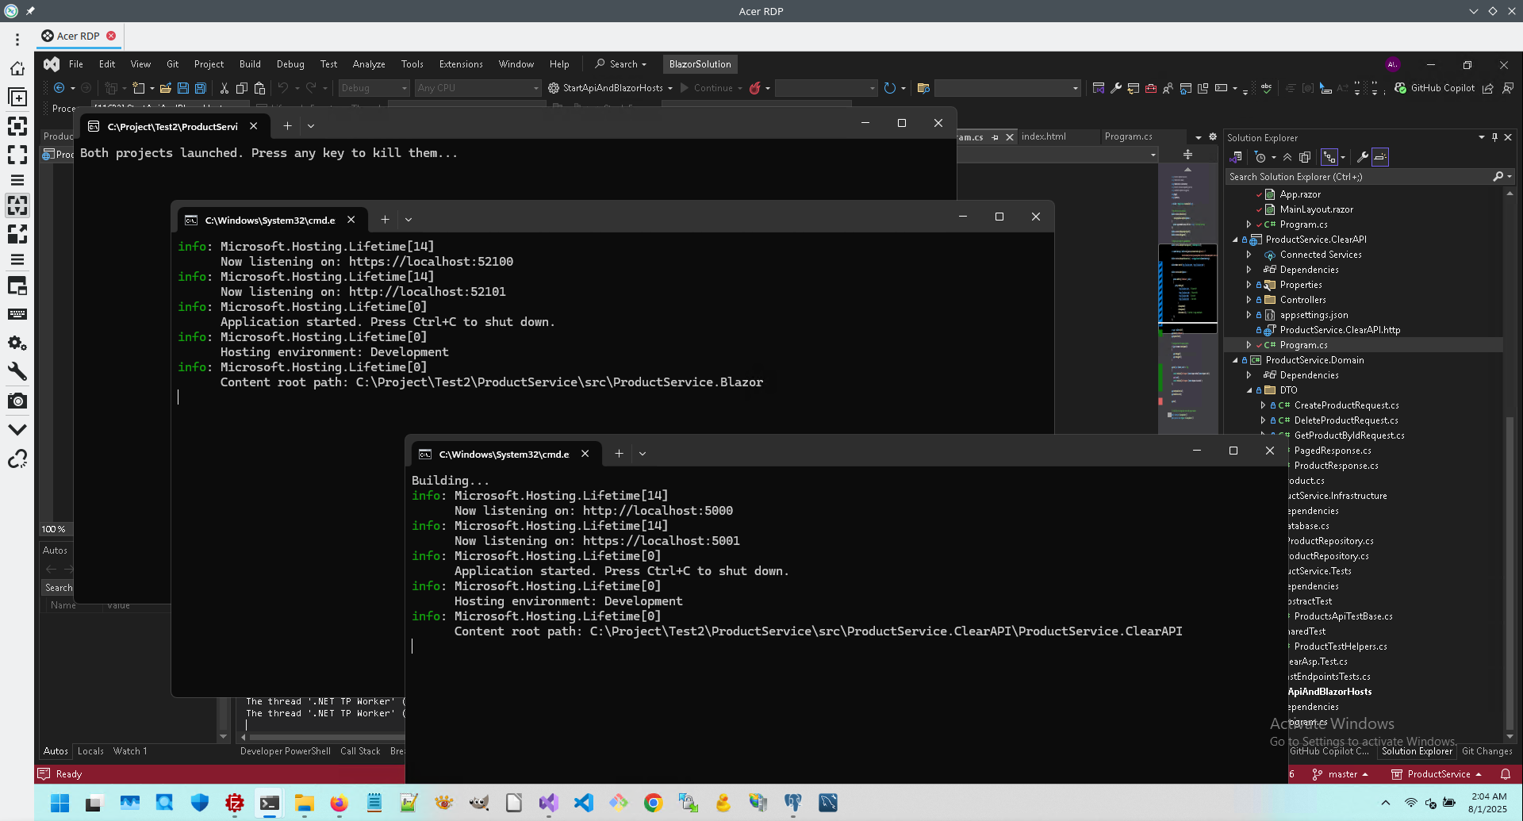The width and height of the screenshot is (1523, 821).
Task: Open the Call Stack tab
Action: pyautogui.click(x=360, y=751)
